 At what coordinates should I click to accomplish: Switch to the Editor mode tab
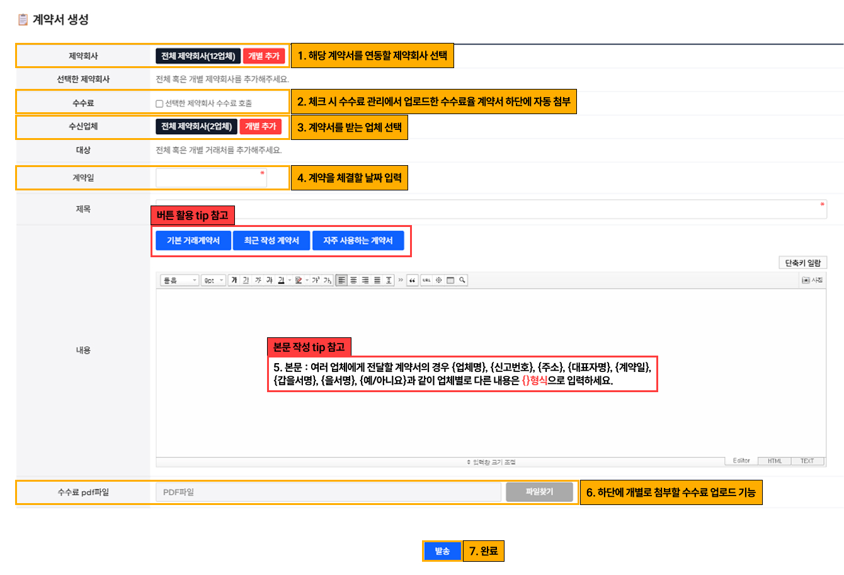[x=741, y=461]
